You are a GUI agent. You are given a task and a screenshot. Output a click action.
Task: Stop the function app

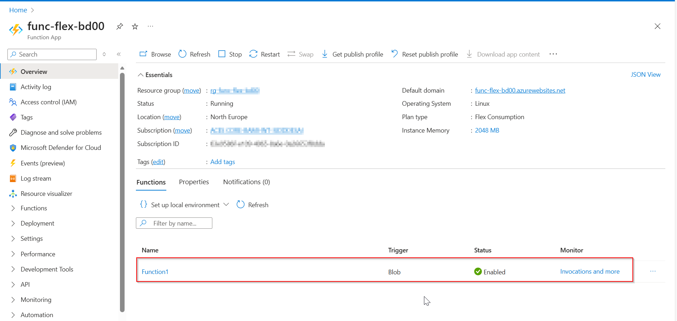point(230,54)
